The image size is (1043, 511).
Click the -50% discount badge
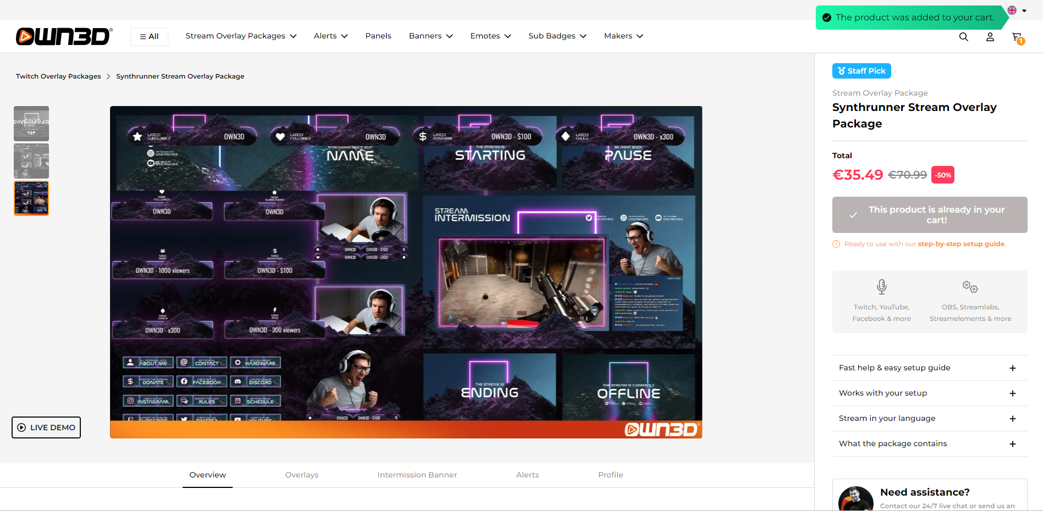(x=942, y=174)
